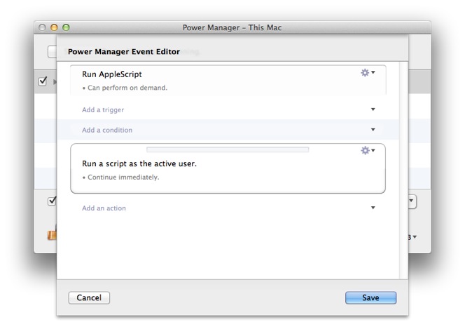Toggle lower checkbox in Power Manager window
The width and height of the screenshot is (465, 322).
point(52,201)
